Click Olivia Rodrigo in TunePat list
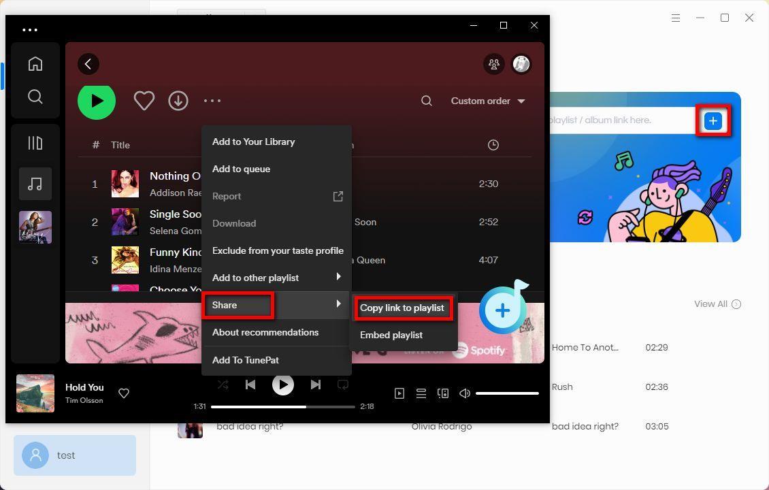Viewport: 769px width, 490px height. click(442, 426)
